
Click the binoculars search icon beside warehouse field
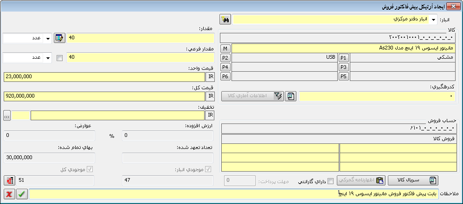pos(226,19)
